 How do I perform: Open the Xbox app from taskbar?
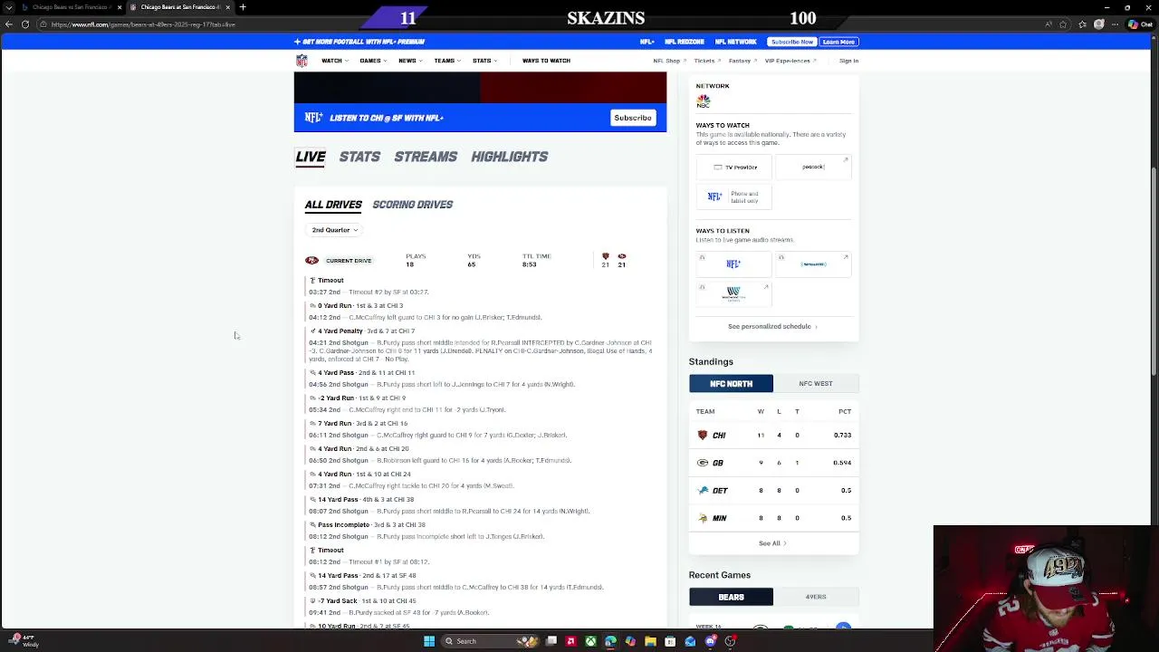point(590,641)
